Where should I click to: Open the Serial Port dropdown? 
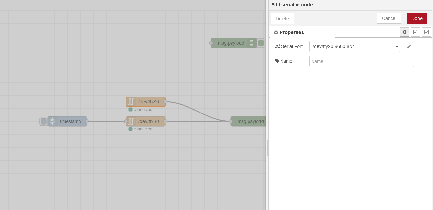tap(354, 46)
